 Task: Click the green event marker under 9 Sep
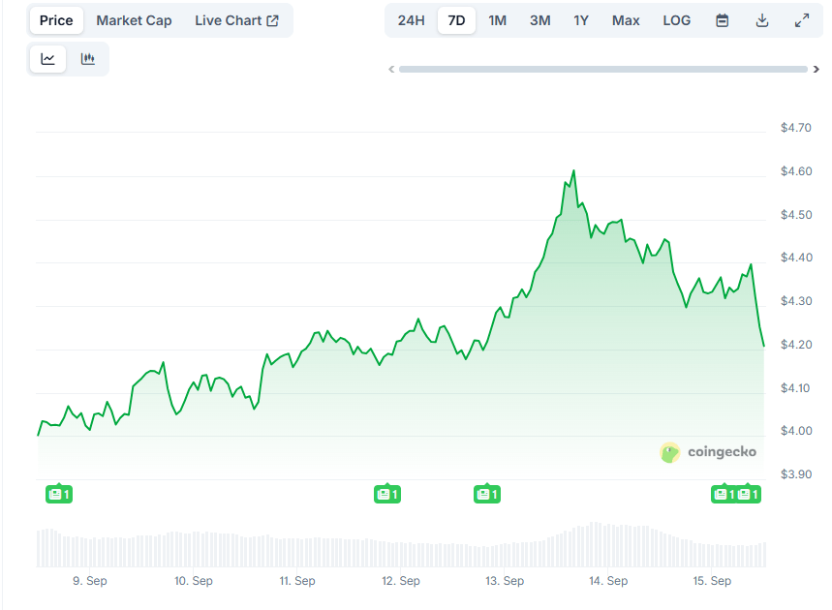coord(59,494)
